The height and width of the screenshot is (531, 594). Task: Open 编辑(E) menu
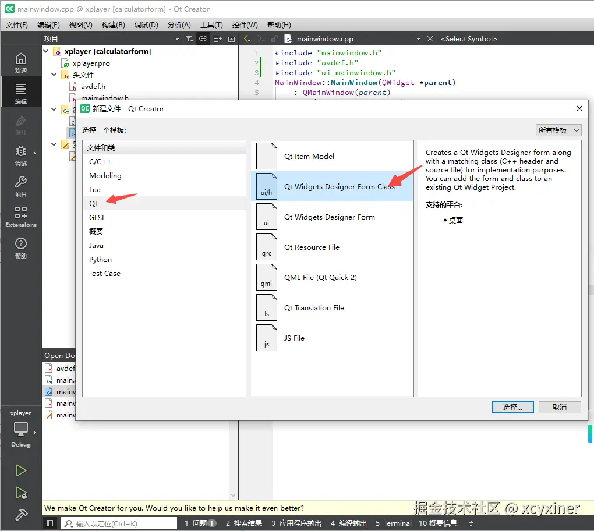pyautogui.click(x=48, y=25)
